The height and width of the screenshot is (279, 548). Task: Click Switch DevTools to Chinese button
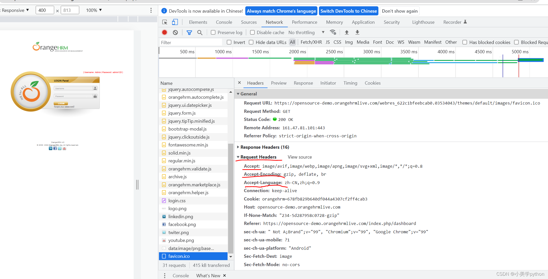(348, 11)
